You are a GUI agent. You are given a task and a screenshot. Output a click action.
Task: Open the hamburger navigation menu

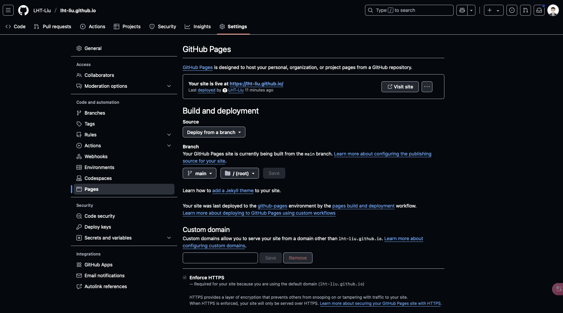(x=8, y=10)
